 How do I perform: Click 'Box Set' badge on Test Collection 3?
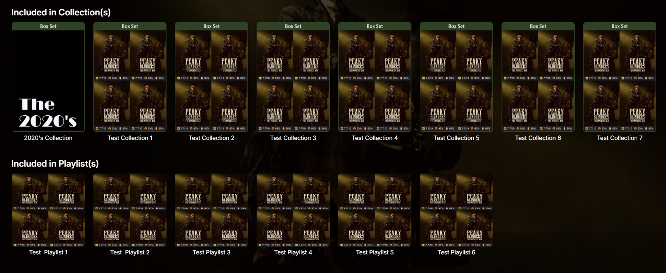click(293, 26)
